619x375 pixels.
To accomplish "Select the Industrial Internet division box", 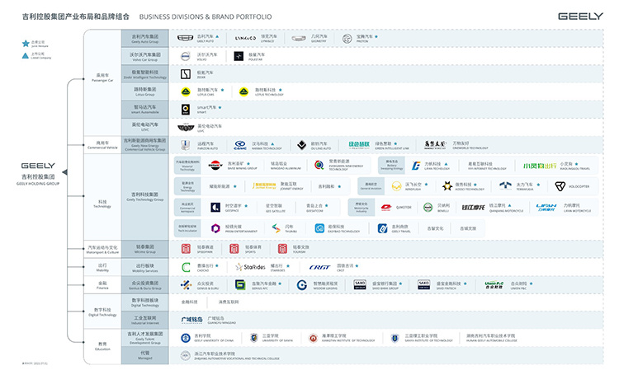I will click(145, 320).
